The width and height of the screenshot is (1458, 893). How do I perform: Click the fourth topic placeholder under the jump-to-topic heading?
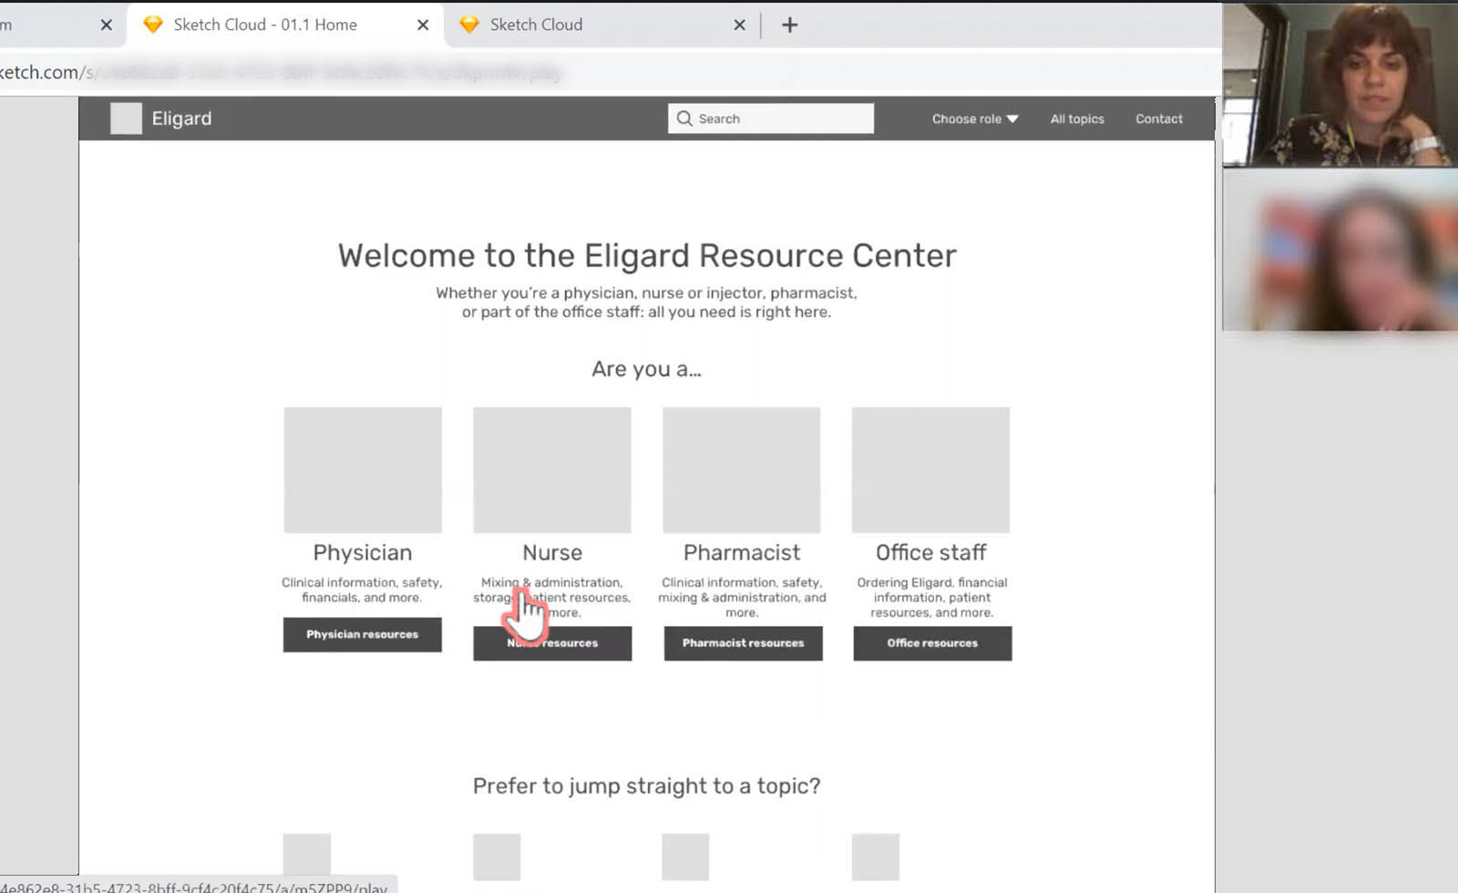876,857
